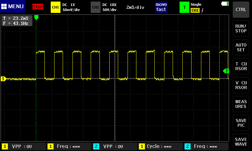
Task: Click the F = 43.1Hz cursor readout
Action: 16,23
